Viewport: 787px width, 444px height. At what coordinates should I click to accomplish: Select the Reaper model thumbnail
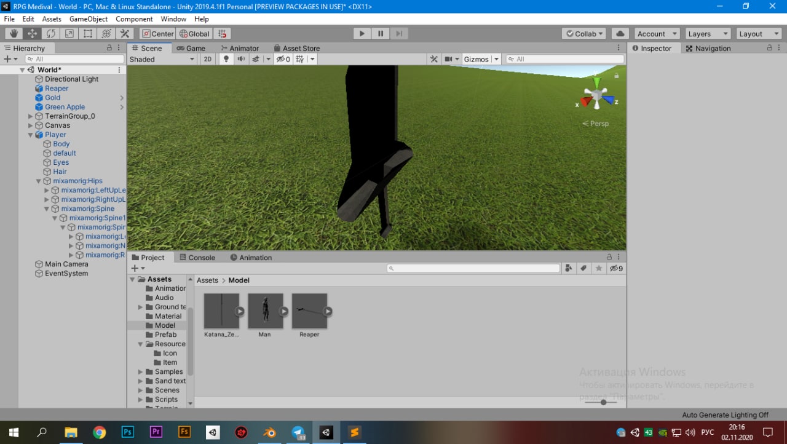pyautogui.click(x=309, y=311)
